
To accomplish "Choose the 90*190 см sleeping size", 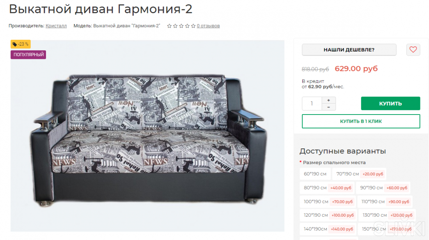I will click(x=383, y=188).
